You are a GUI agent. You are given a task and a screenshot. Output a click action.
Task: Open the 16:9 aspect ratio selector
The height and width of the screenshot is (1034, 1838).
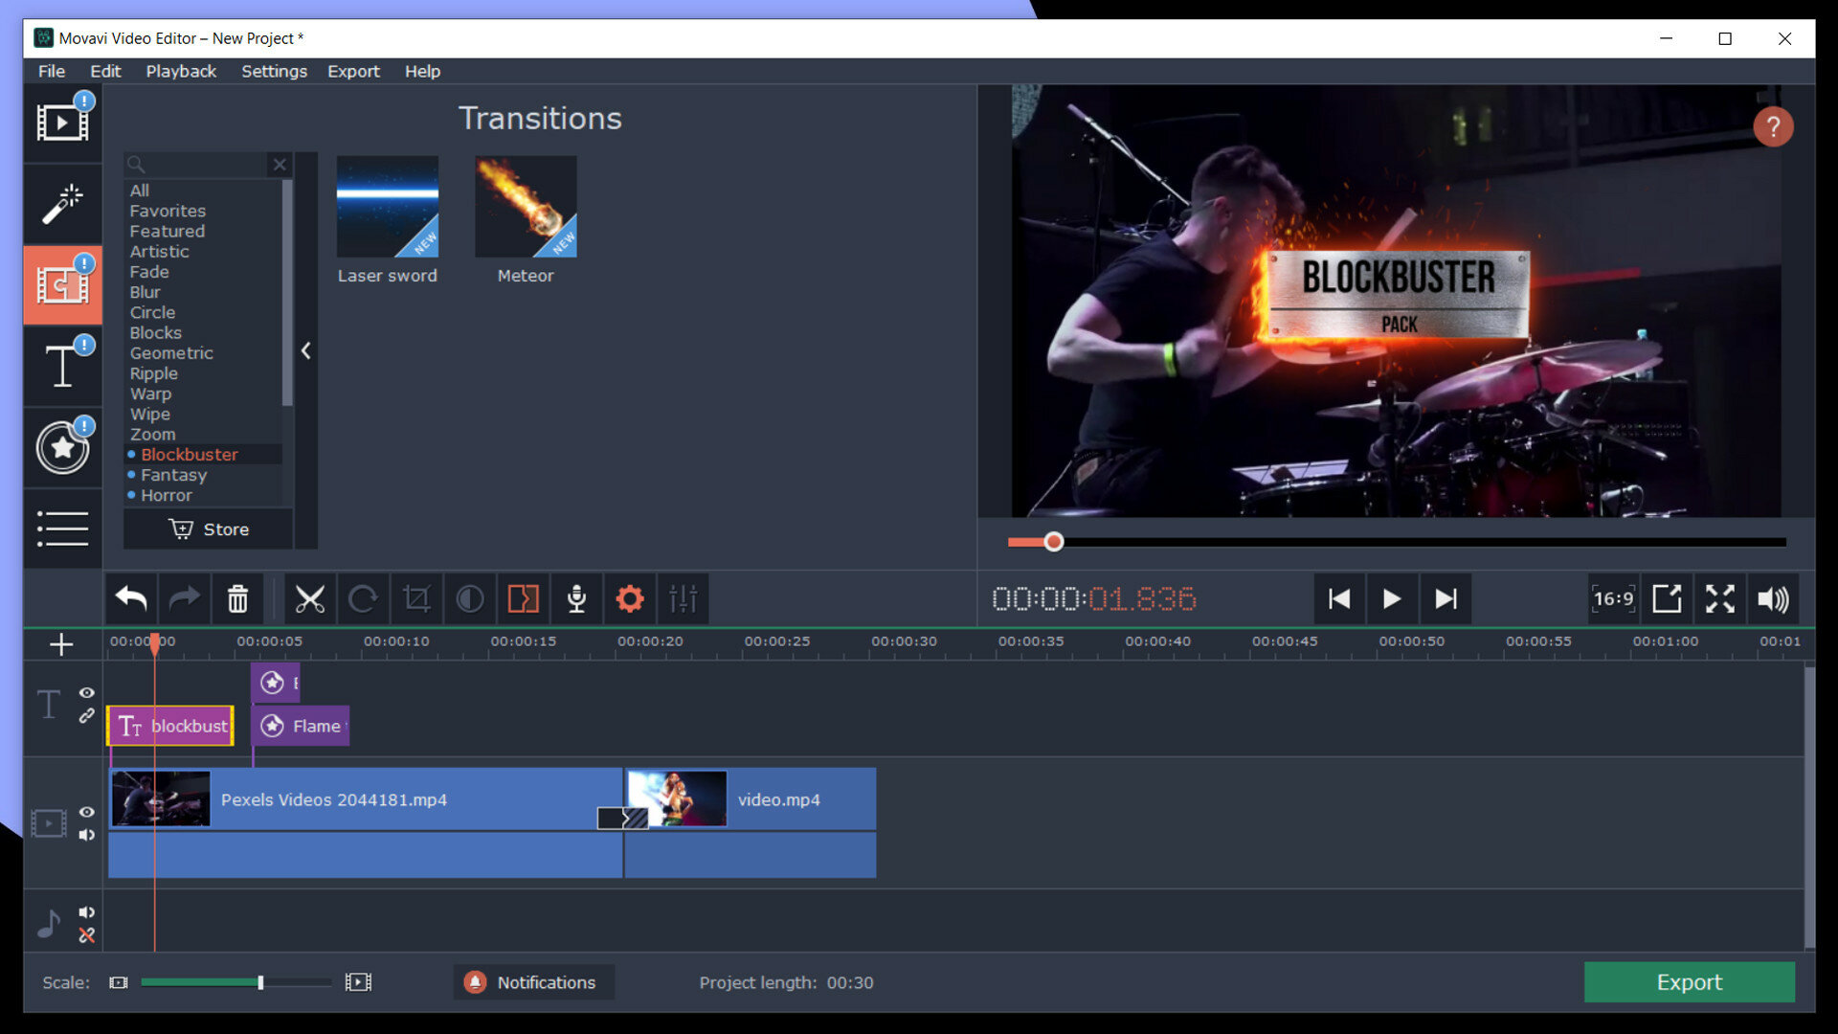pyautogui.click(x=1613, y=598)
